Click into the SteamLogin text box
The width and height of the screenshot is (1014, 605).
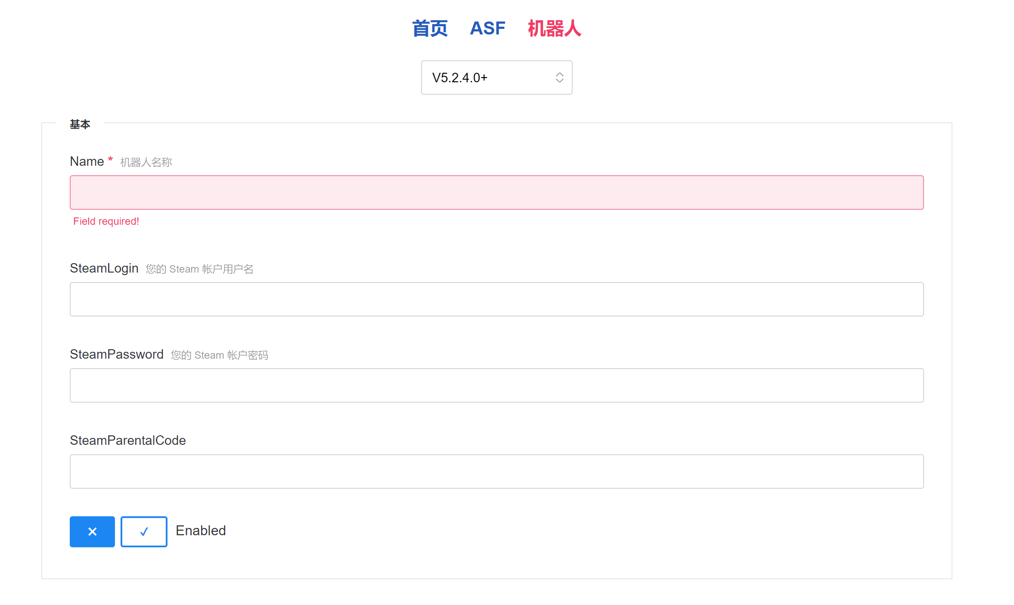pos(496,299)
